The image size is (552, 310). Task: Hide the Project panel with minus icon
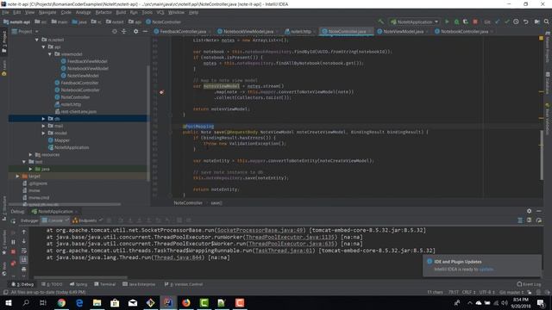click(145, 31)
